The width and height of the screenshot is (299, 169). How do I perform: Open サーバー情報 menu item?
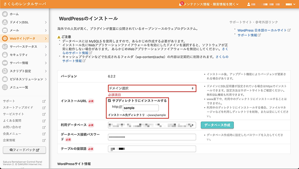24,63
